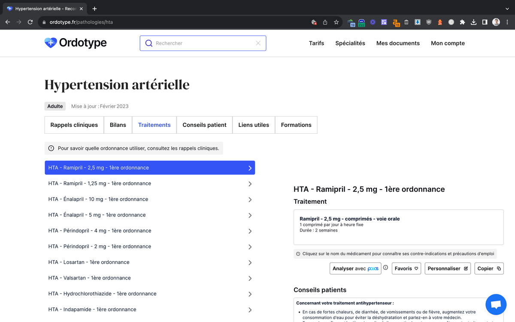Click the lighthouse extension icon
Viewport: 515px width, 322px height.
(x=440, y=22)
